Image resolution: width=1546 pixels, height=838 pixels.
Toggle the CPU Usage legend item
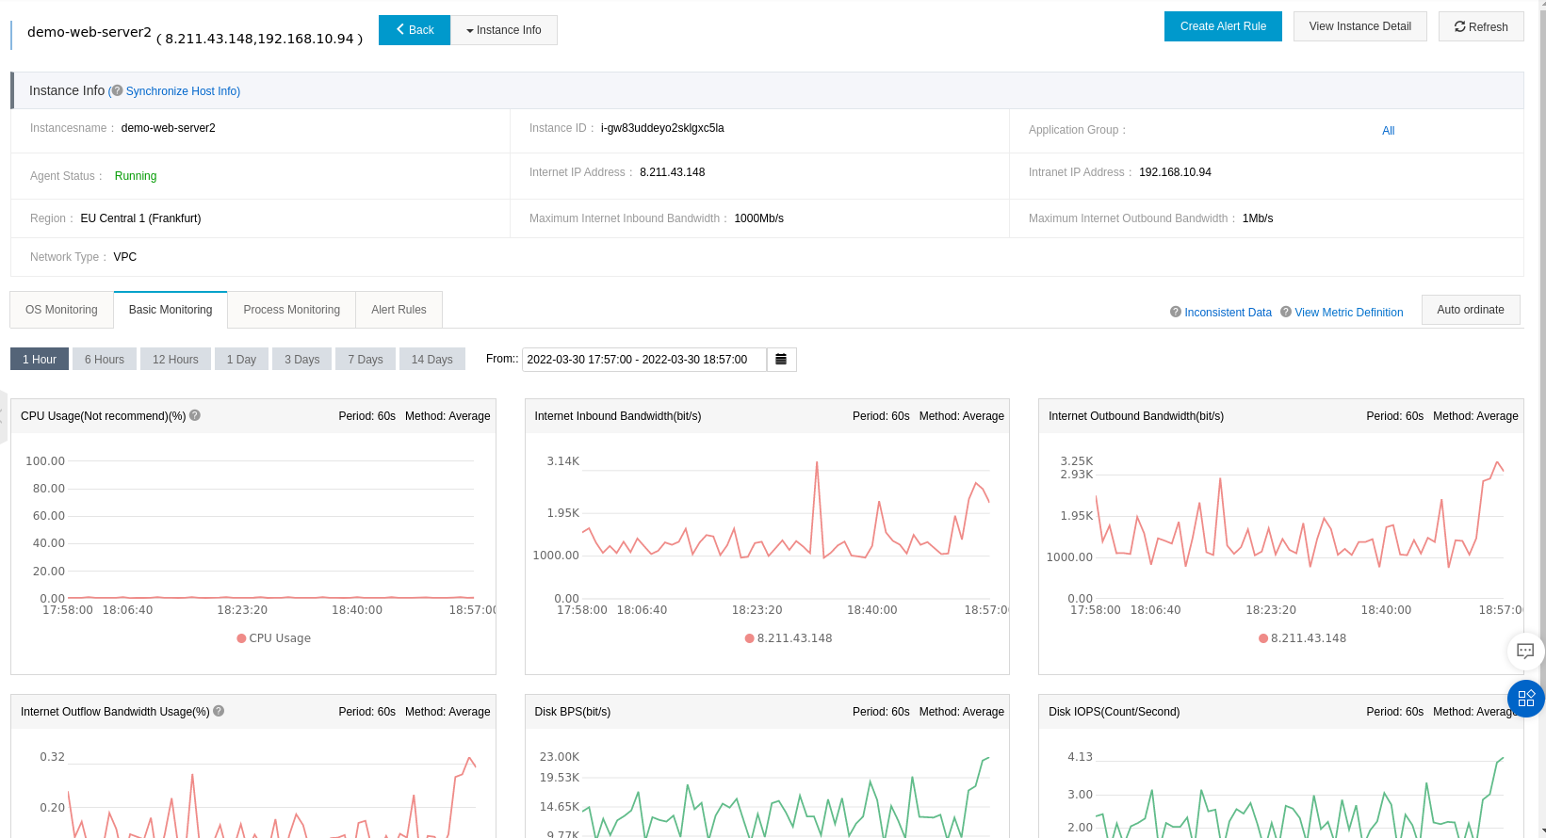tap(274, 638)
